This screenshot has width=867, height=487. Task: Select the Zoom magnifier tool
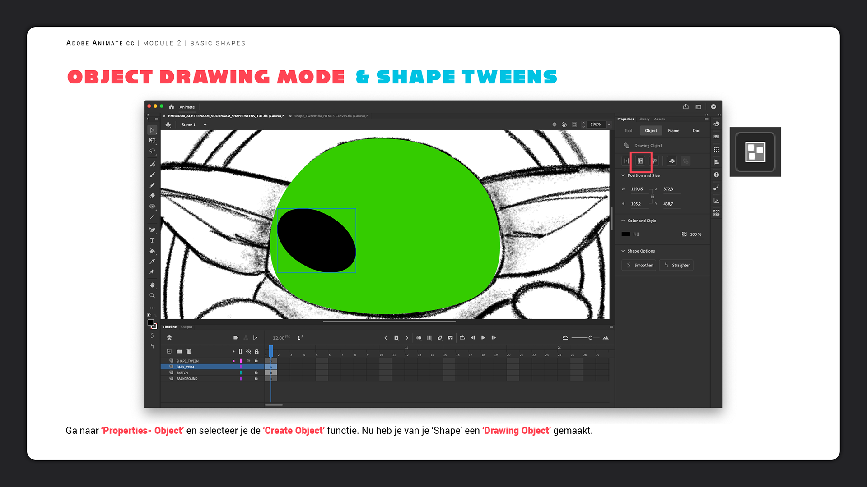pyautogui.click(x=152, y=296)
